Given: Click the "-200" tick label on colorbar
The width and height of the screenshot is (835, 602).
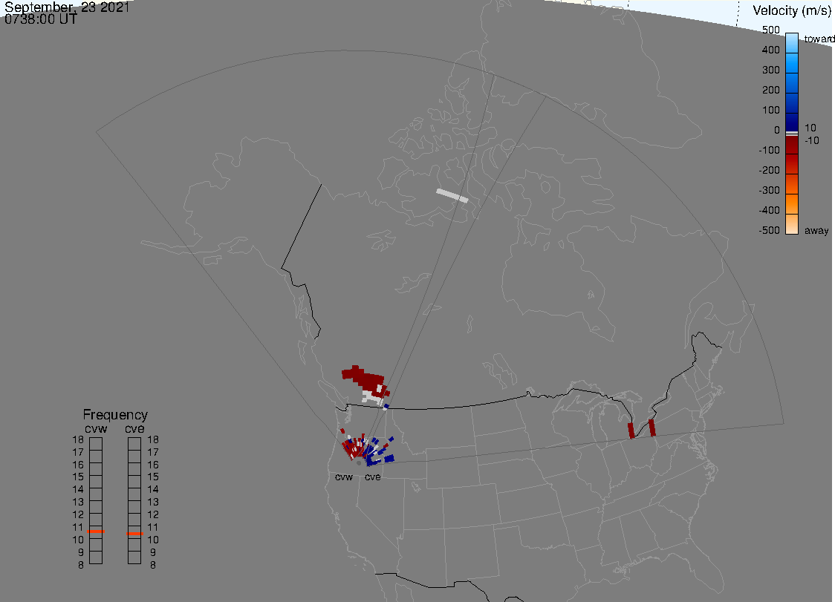Looking at the screenshot, I should tap(769, 170).
